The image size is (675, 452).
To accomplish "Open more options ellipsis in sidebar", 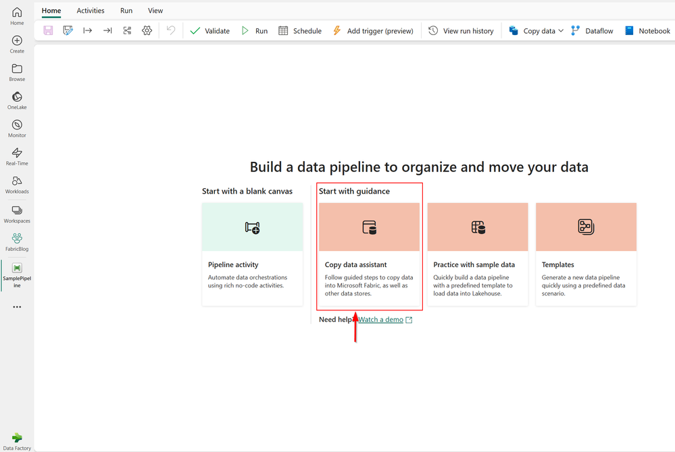I will click(17, 307).
